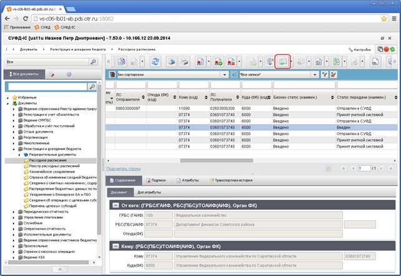Screen dimensions: 401x276
Task: Click the horizontal scrollbar under the table
Action: pyautogui.click(x=217, y=161)
